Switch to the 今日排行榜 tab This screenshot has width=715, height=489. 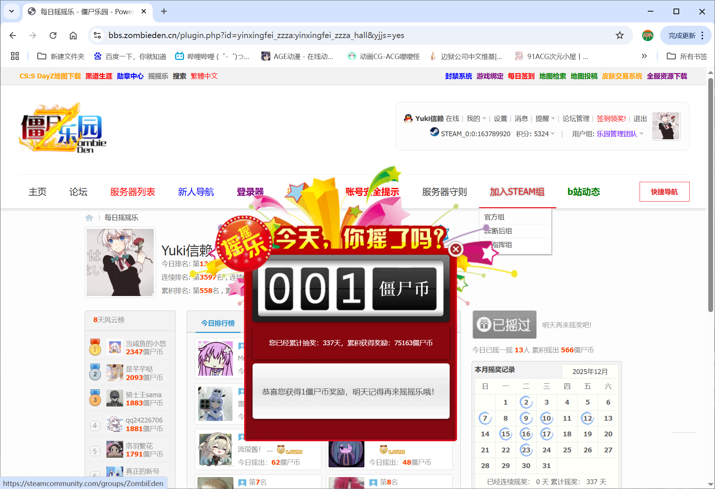pyautogui.click(x=217, y=323)
